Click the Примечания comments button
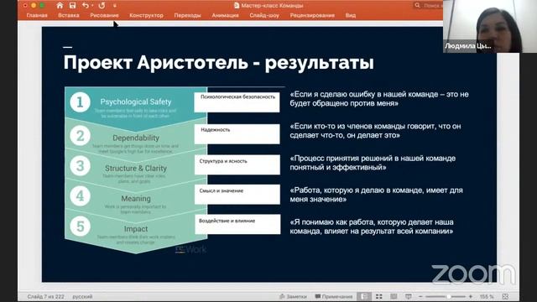 click(x=334, y=296)
